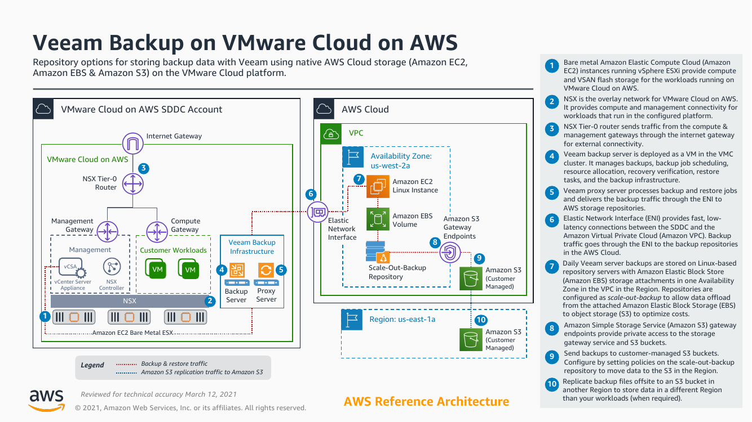
Task: Click the Compute Gateway icon
Action: [156, 231]
